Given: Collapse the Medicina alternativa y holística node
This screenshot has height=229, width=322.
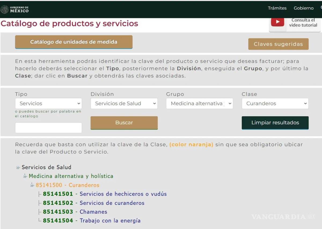Looking at the screenshot, I should click(x=25, y=176).
